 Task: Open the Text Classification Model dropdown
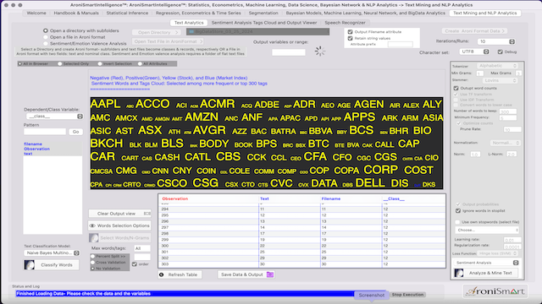[x=52, y=252]
